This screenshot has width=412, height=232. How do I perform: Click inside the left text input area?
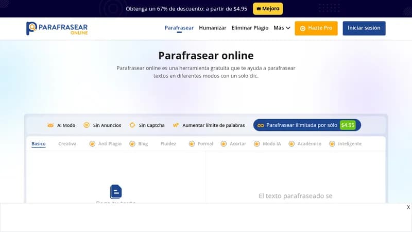pyautogui.click(x=116, y=177)
